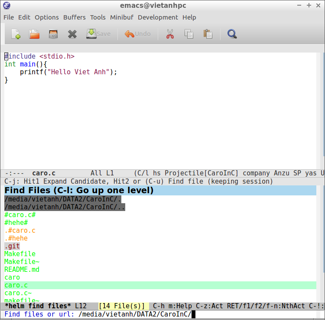The image size is (325, 320).
Task: Click the yas mode line indicator
Action: pyautogui.click(x=311, y=173)
